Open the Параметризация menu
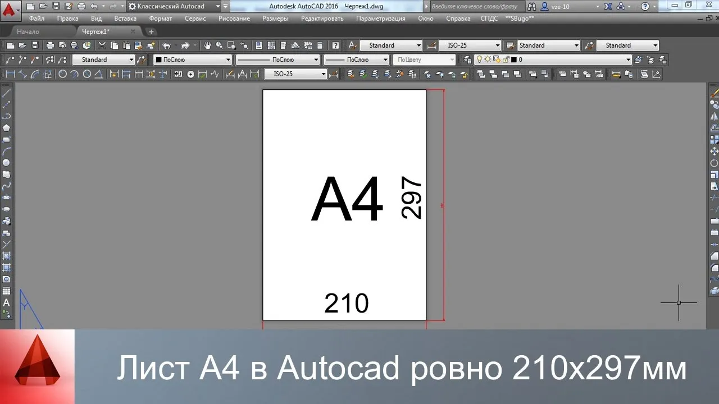 point(380,19)
